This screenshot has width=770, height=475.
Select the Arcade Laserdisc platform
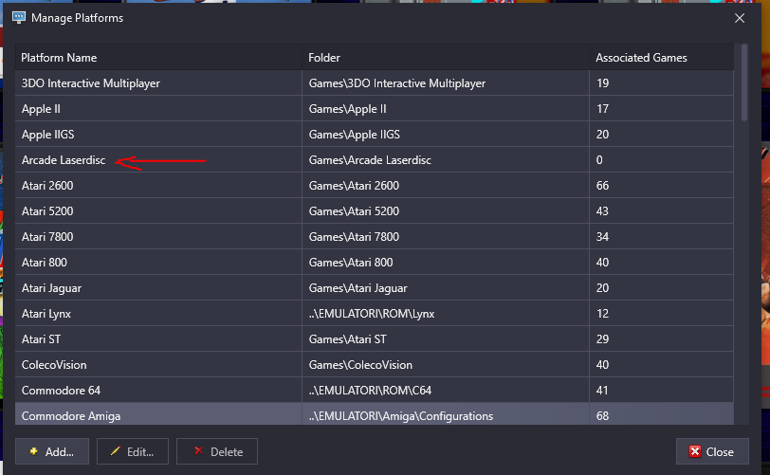pos(64,160)
